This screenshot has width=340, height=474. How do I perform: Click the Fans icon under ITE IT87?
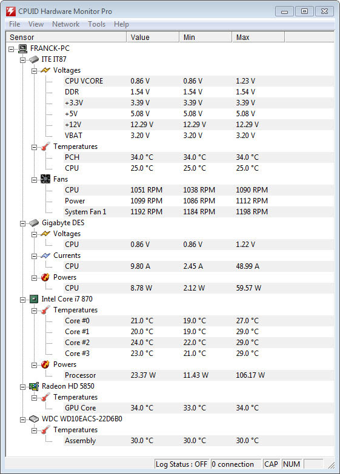point(45,179)
